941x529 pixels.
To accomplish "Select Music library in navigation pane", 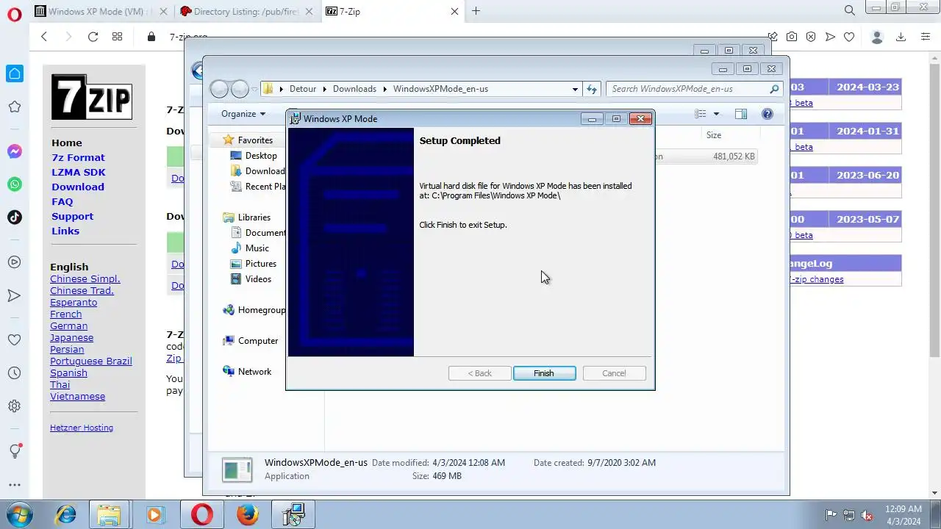I will pyautogui.click(x=249, y=248).
